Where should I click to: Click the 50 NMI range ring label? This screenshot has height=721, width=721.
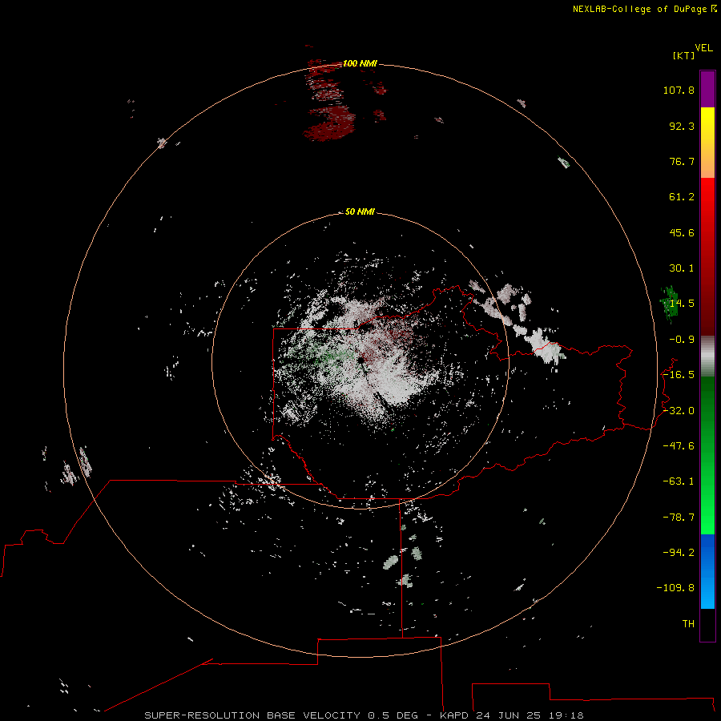tap(360, 211)
